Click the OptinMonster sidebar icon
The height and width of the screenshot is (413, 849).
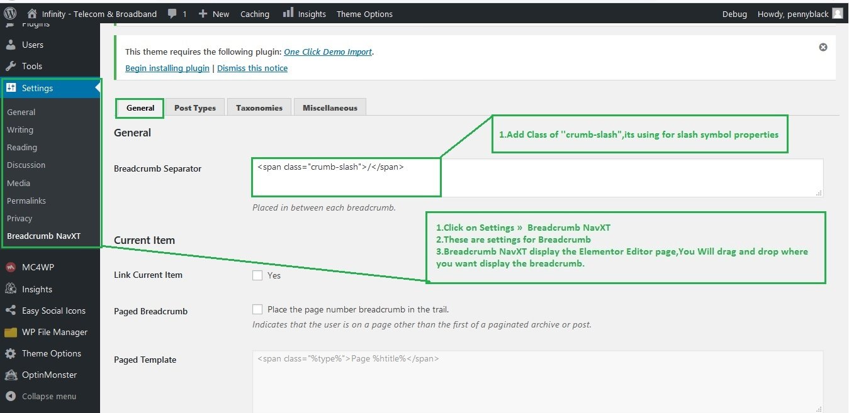point(11,375)
